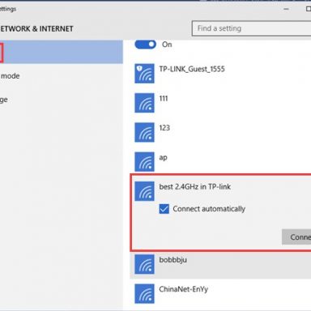The image size is (311, 311).
Task: Click the Wi-Fi icon for TP-LINK_Guest_1555
Action: coord(144,74)
